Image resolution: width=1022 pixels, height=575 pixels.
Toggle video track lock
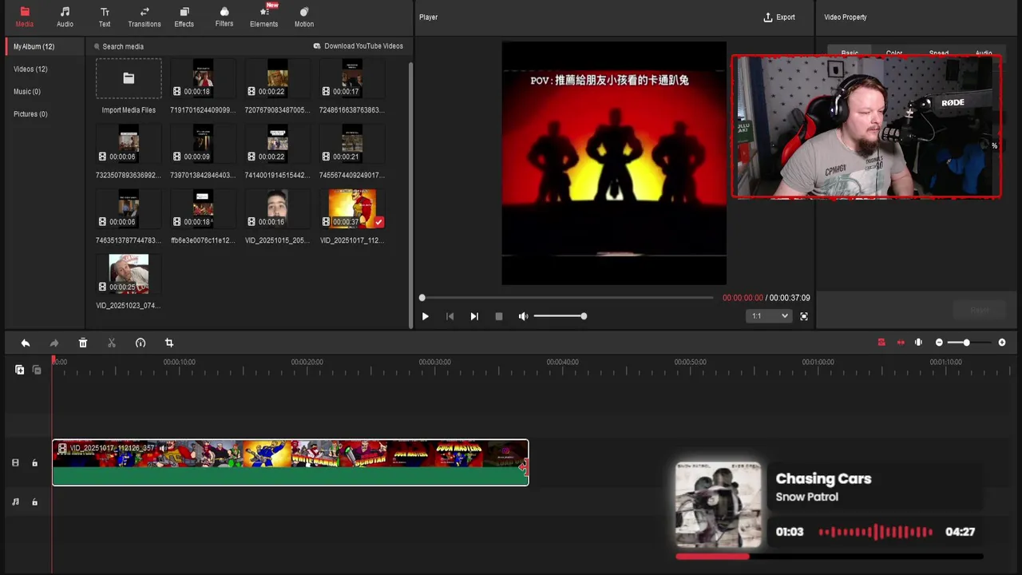click(34, 463)
